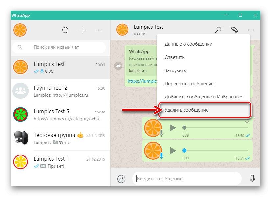The height and width of the screenshot is (197, 271).
Task: Click the blue microphone icon on the voice message
Action: click(162, 156)
